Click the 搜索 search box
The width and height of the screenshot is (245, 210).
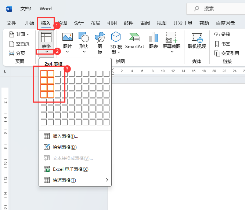point(216,9)
